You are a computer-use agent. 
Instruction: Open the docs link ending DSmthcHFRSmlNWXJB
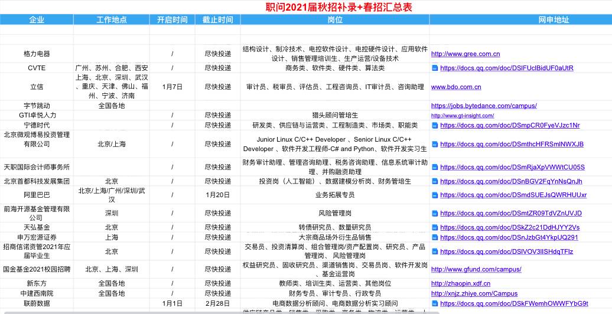[512, 144]
